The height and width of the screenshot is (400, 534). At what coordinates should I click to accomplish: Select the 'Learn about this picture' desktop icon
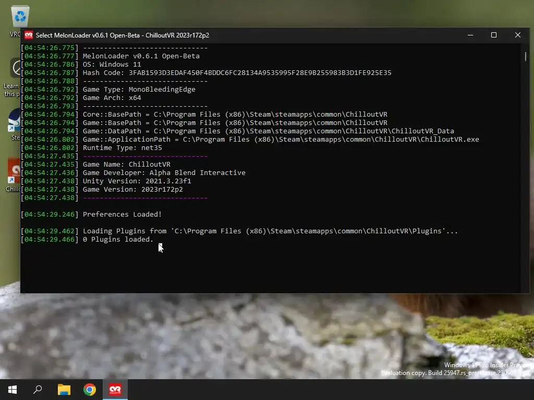[13, 78]
